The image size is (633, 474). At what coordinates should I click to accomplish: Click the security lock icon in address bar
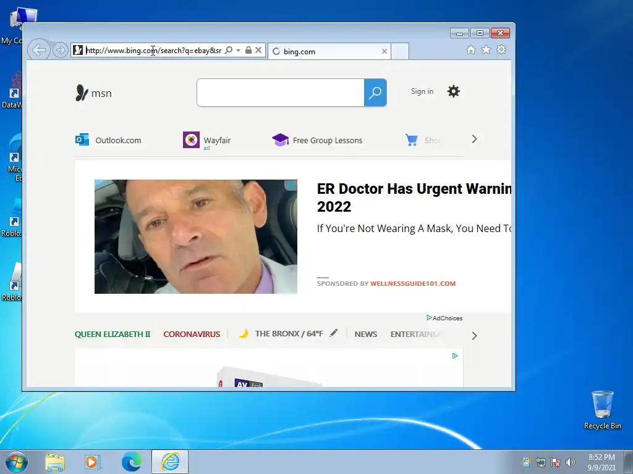click(x=249, y=50)
